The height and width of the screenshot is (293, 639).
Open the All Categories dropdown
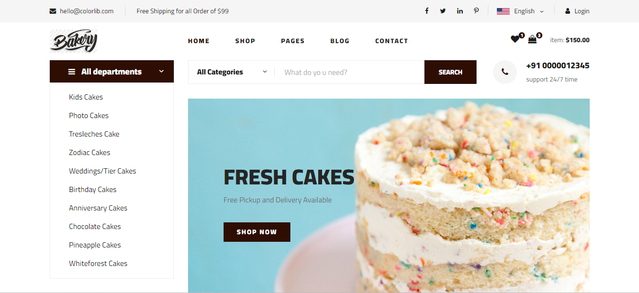232,72
